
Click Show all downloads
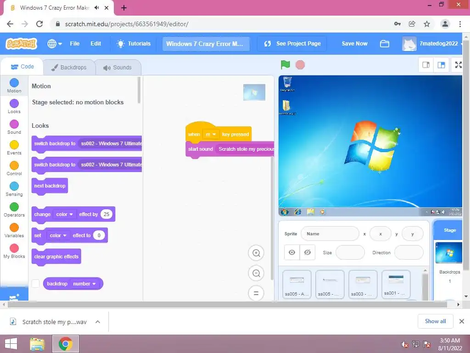435,321
